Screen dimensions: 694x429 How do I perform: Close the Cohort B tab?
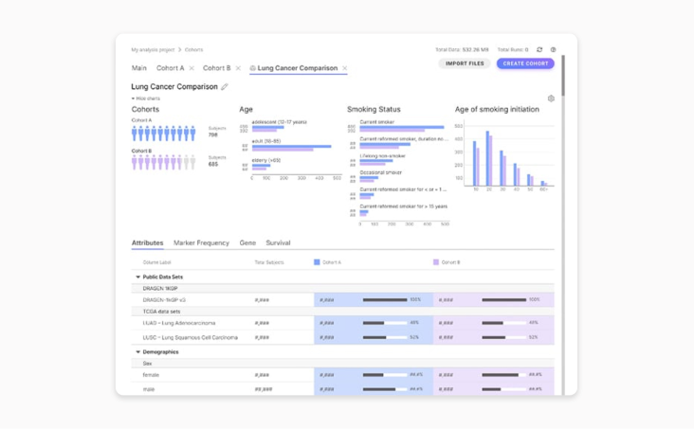click(x=238, y=68)
